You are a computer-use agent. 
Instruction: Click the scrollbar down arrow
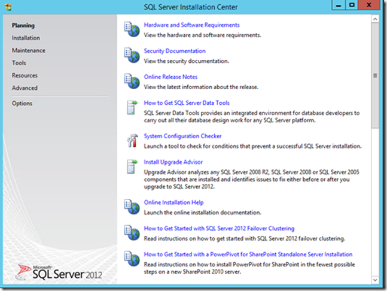coord(375,280)
